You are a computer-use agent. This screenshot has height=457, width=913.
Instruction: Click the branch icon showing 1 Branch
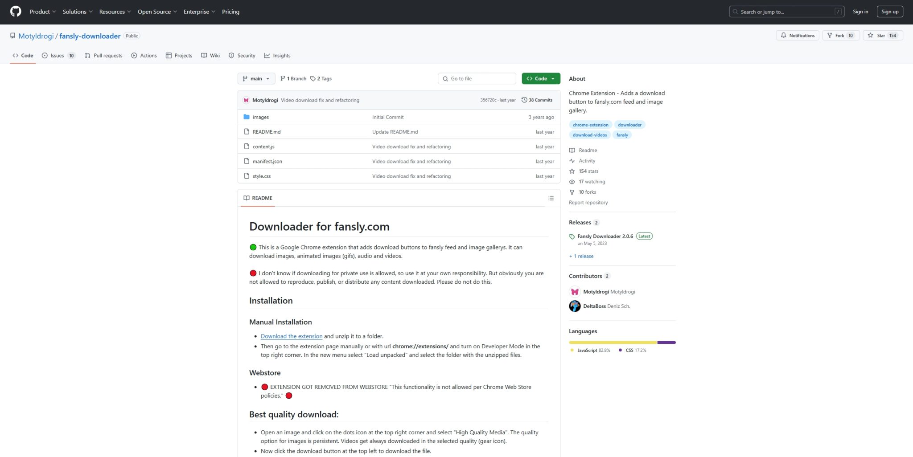283,78
